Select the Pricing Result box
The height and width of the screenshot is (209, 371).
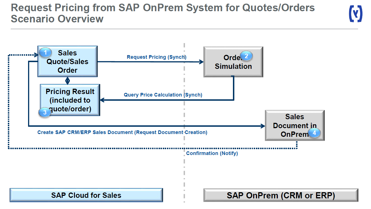(x=70, y=100)
